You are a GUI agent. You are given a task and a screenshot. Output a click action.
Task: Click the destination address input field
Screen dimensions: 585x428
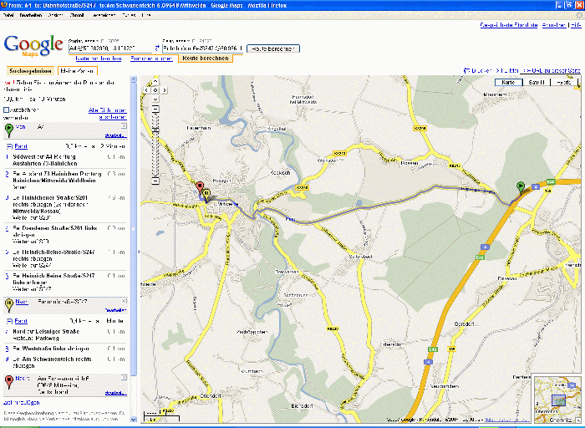[202, 48]
